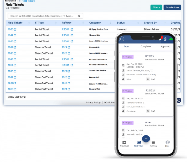The width and height of the screenshot is (187, 162).
Task: Open the help question mark button
Action: (x=179, y=100)
